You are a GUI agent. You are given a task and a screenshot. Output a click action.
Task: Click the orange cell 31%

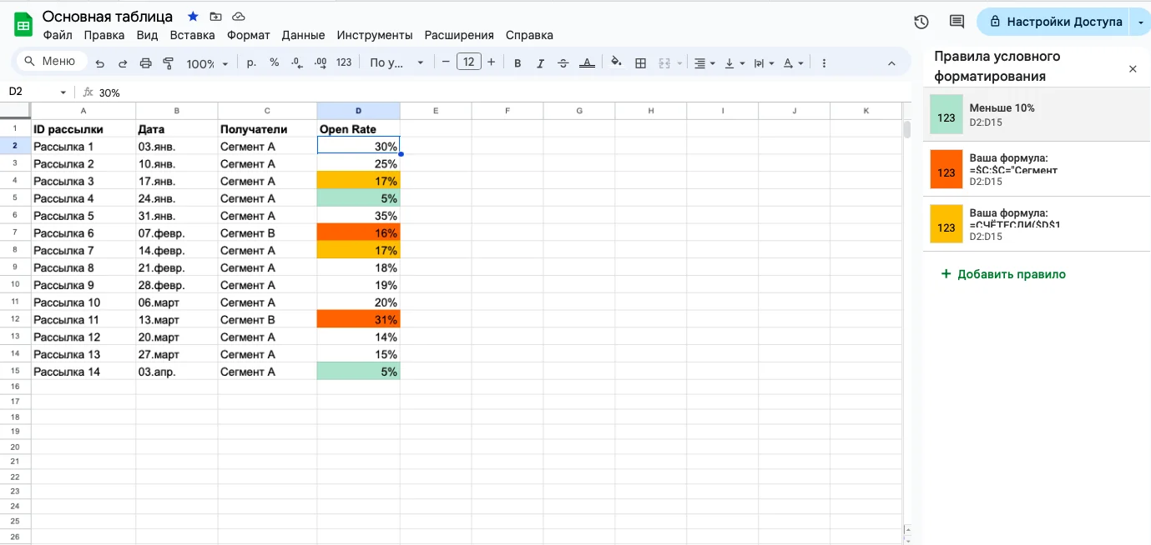[358, 320]
